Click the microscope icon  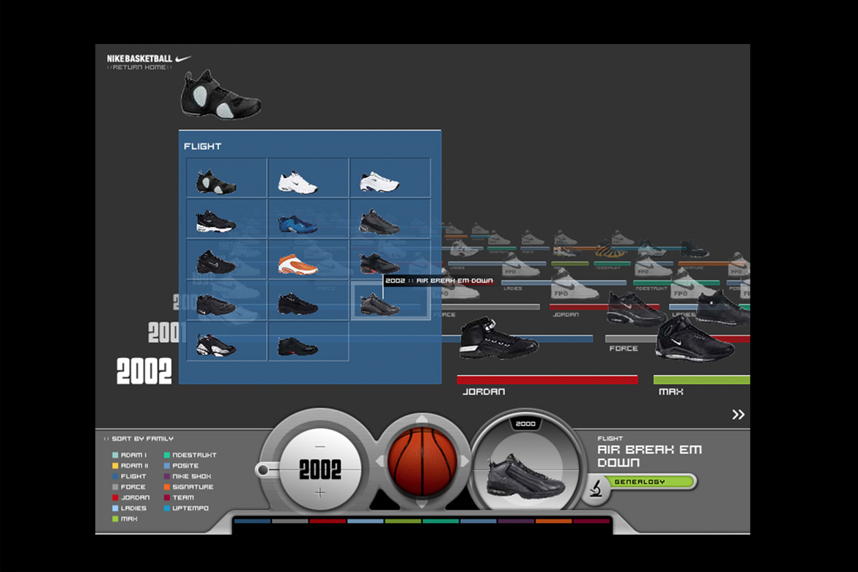click(596, 487)
